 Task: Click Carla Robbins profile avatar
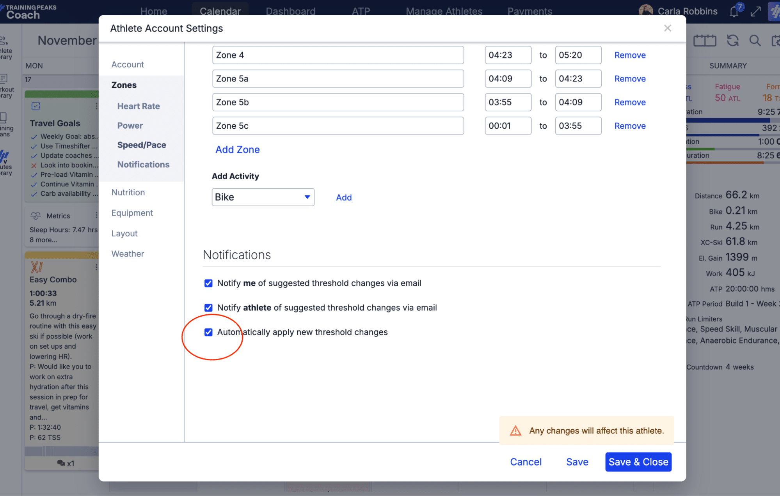(x=646, y=11)
